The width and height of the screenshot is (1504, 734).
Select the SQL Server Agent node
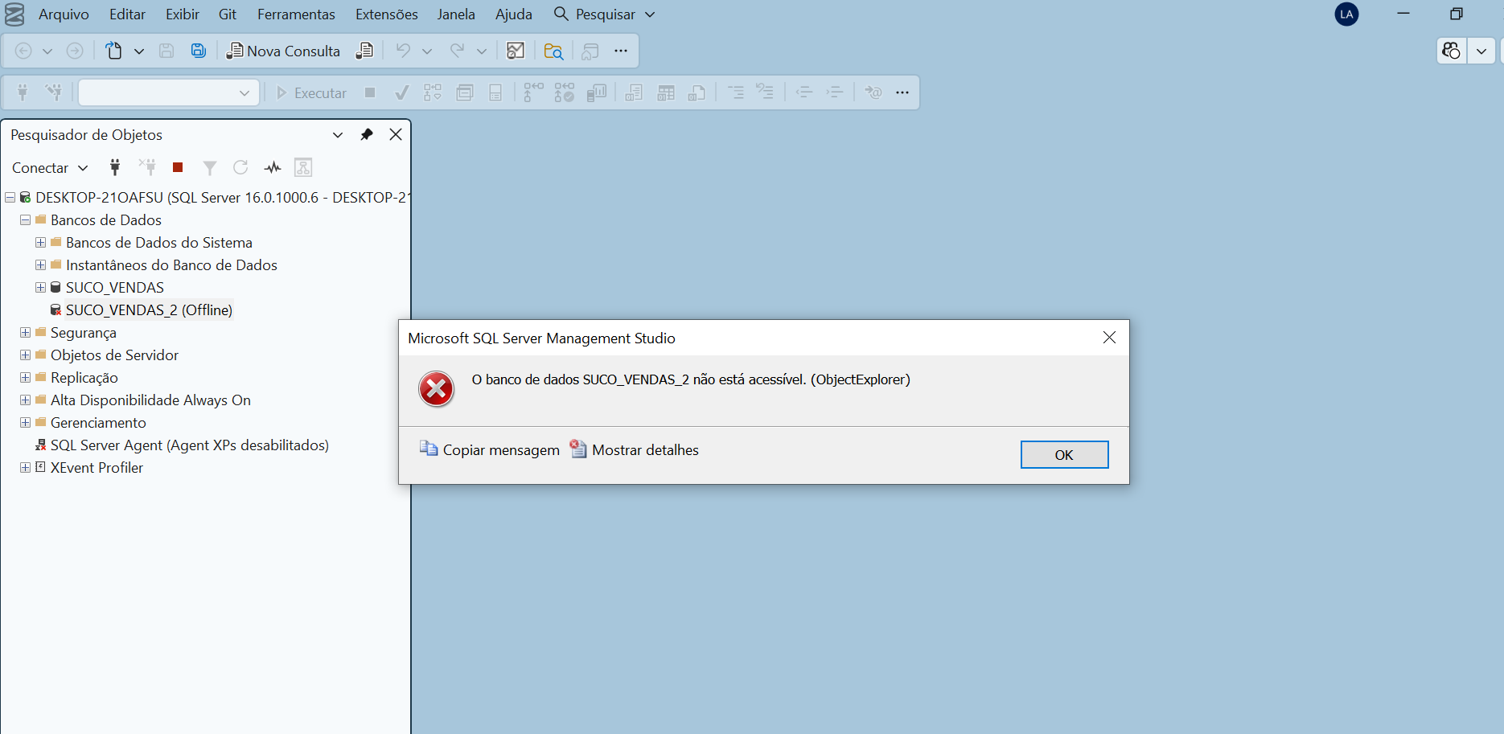[189, 445]
